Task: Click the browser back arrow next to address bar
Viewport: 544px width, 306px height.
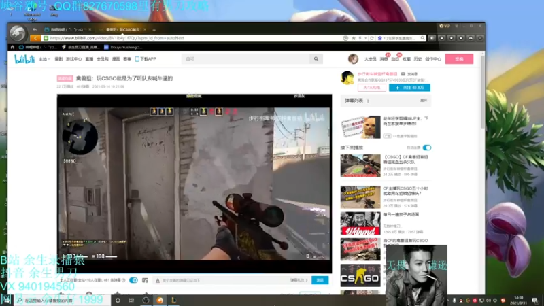Action: [35, 38]
